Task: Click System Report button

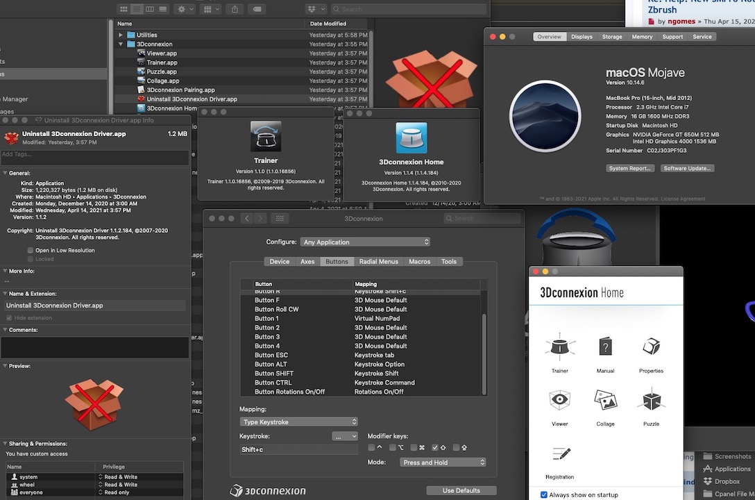Action: [630, 168]
